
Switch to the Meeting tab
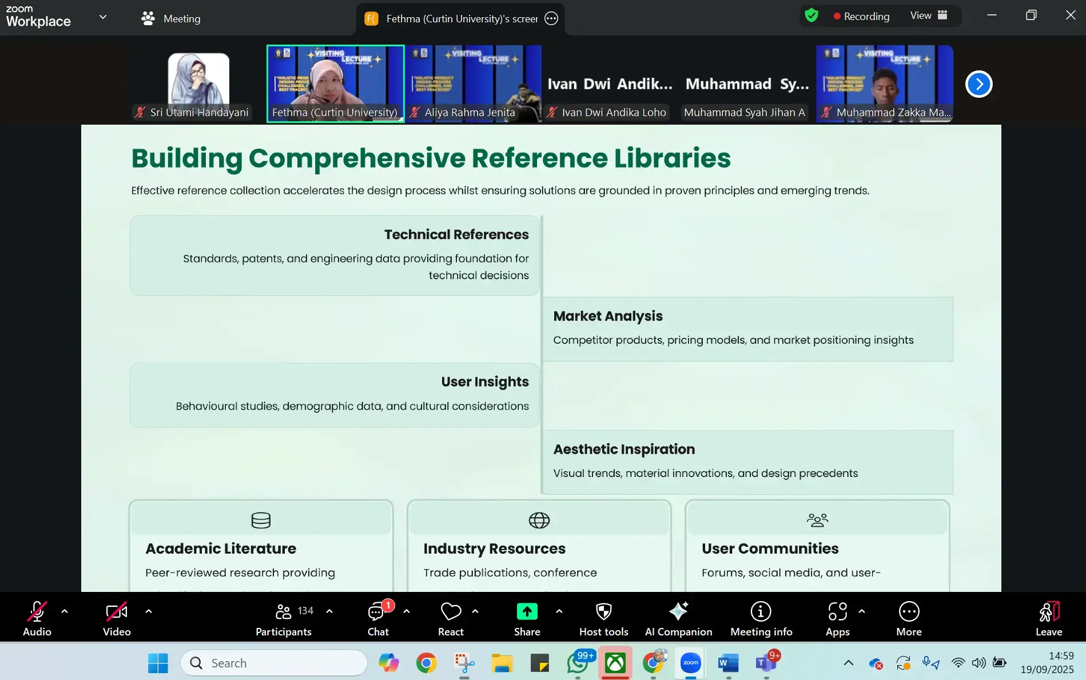click(x=170, y=18)
